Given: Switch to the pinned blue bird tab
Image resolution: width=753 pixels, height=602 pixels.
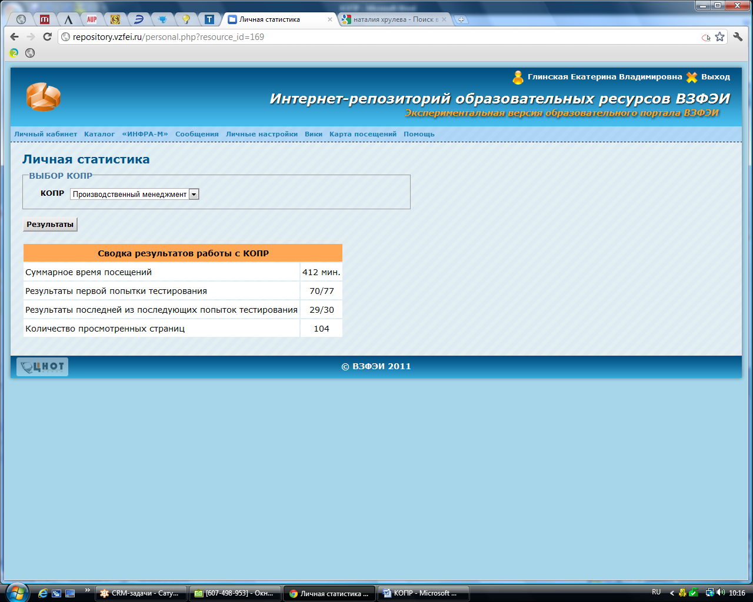Looking at the screenshot, I should click(162, 19).
